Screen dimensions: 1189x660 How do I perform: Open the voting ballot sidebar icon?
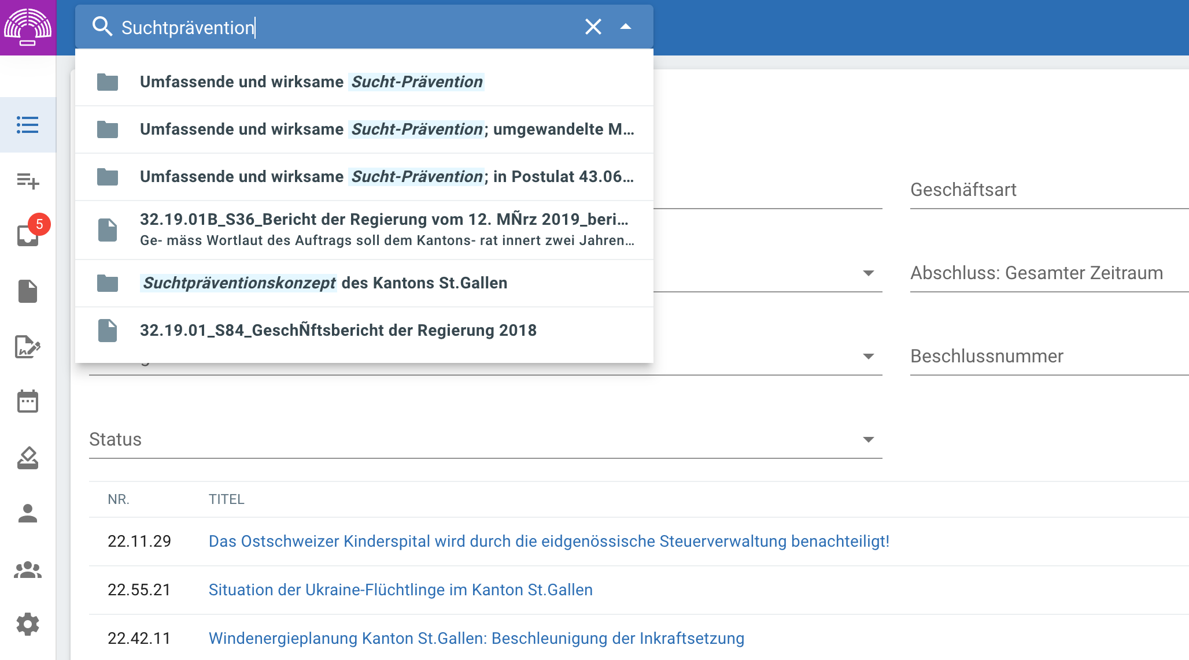28,458
